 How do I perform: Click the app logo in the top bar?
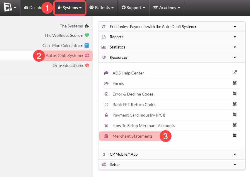tap(8, 7)
